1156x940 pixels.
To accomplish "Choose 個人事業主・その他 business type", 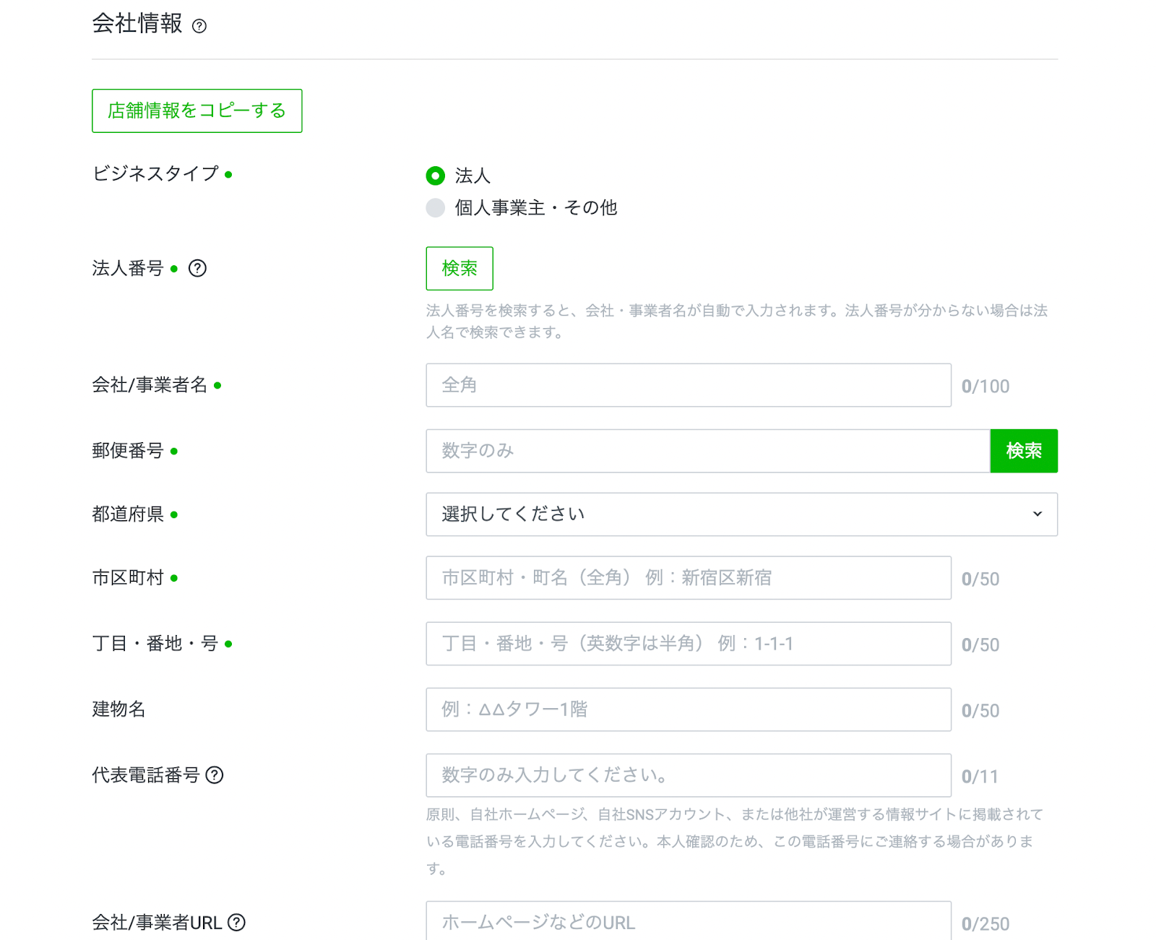I will tap(435, 208).
